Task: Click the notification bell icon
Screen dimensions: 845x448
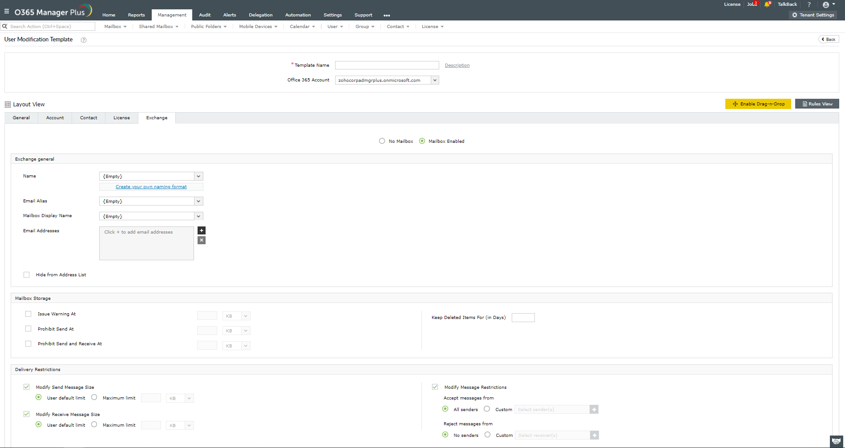Action: point(767,4)
